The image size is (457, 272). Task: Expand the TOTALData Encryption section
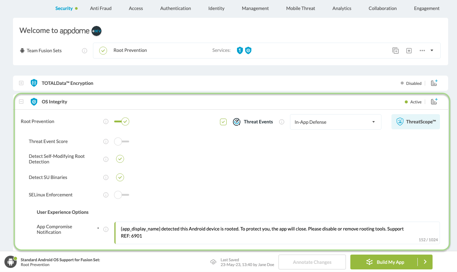pyautogui.click(x=21, y=83)
